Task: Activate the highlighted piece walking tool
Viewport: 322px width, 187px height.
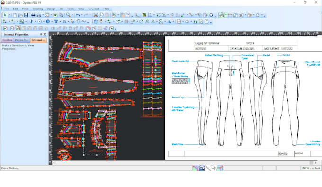Action: (222, 15)
